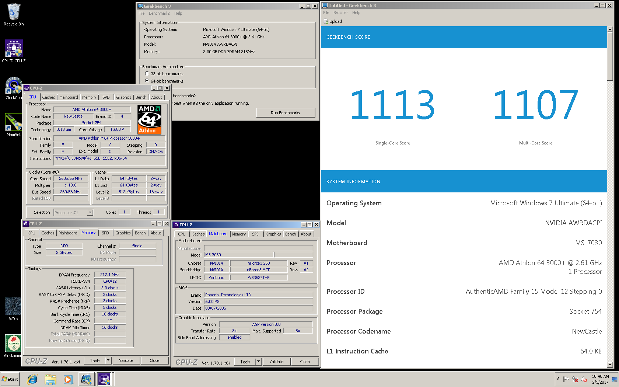Expand the Tools arrow in the CPU-Z window open on the Memory tab

tap(108, 360)
